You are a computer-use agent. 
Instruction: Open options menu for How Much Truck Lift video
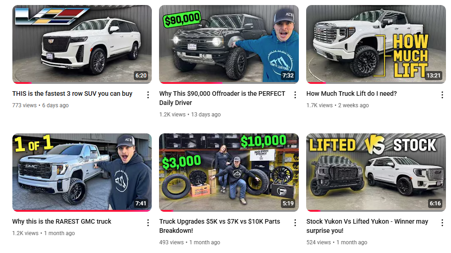tap(442, 95)
